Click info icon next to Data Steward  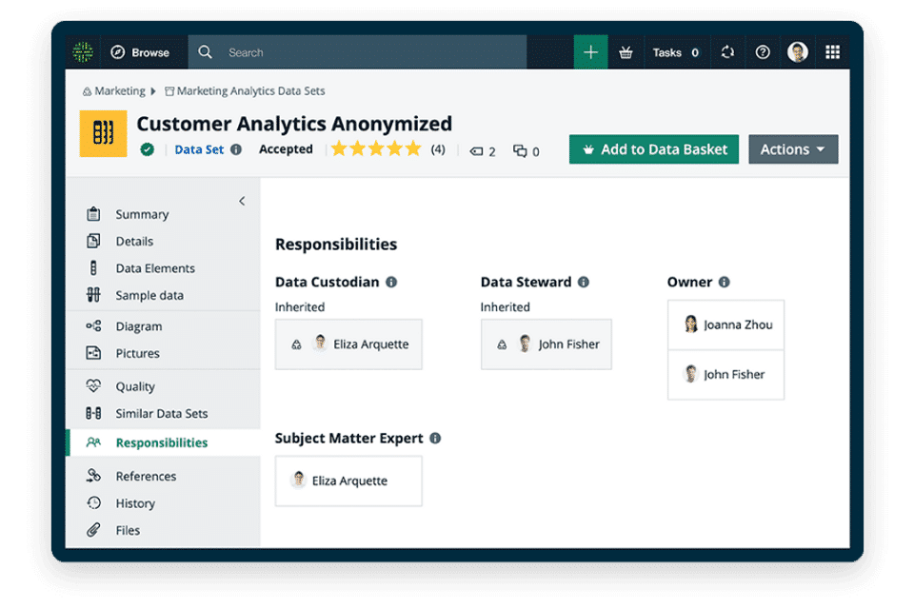584,282
